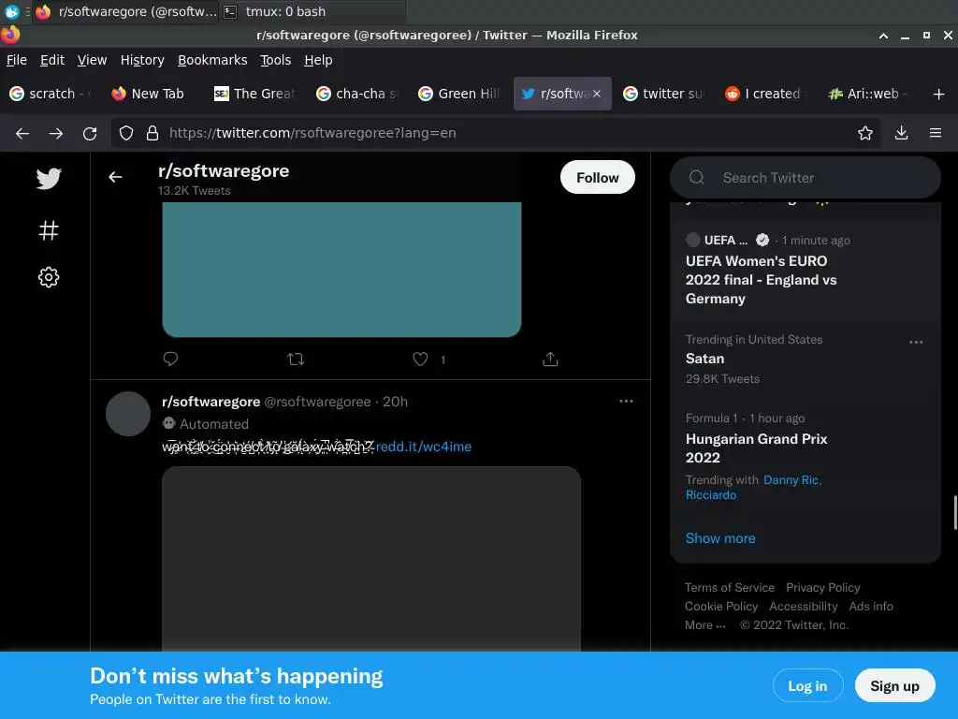Screen dimensions: 958x719
Task: Open the Ads info link
Action: (x=871, y=607)
